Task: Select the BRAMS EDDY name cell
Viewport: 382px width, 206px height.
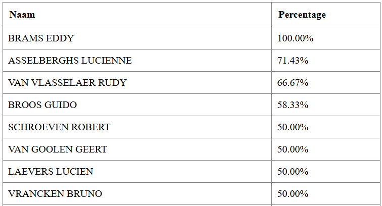Action: [137, 38]
